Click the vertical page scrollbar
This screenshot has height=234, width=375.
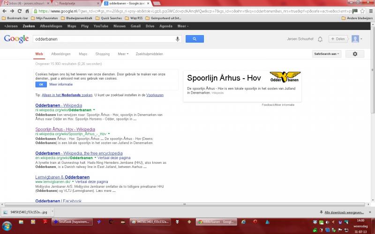tap(373, 69)
